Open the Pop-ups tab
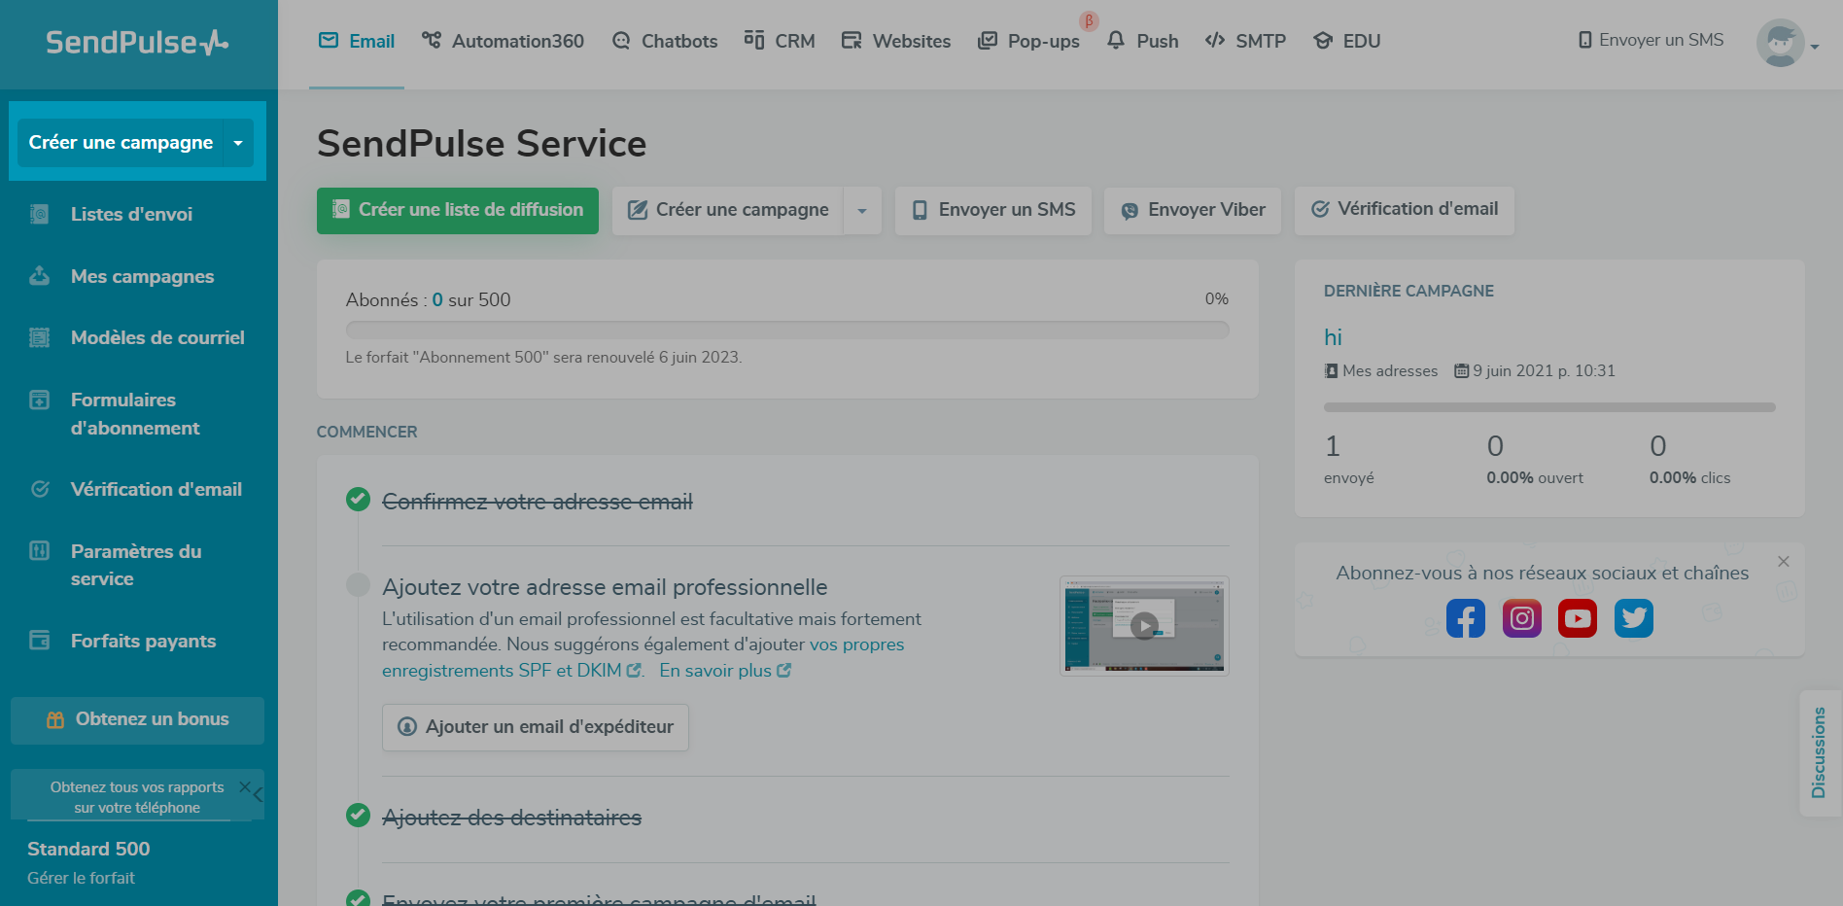Image resolution: width=1843 pixels, height=906 pixels. 1028,41
